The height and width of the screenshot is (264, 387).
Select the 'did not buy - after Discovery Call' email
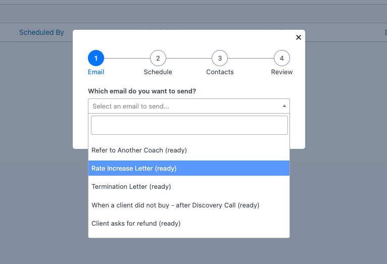[x=175, y=205]
